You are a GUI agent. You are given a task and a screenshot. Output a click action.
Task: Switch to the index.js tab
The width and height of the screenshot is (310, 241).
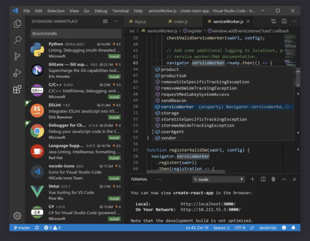click(183, 21)
